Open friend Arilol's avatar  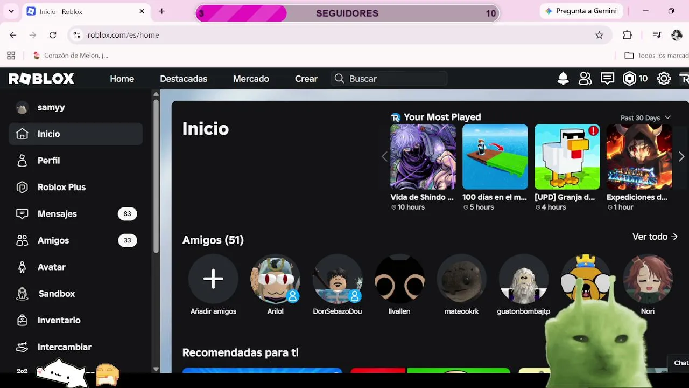tap(275, 279)
